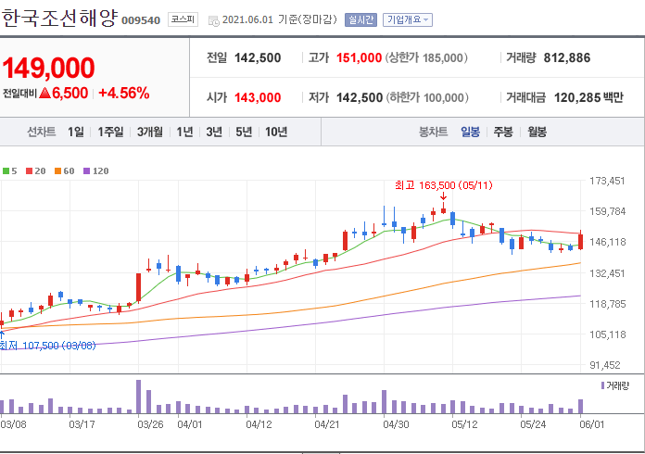Select the 1일 line chart period
This screenshot has width=645, height=454.
(76, 132)
